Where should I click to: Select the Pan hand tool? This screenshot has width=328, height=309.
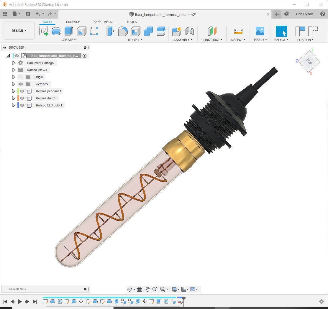(147, 289)
